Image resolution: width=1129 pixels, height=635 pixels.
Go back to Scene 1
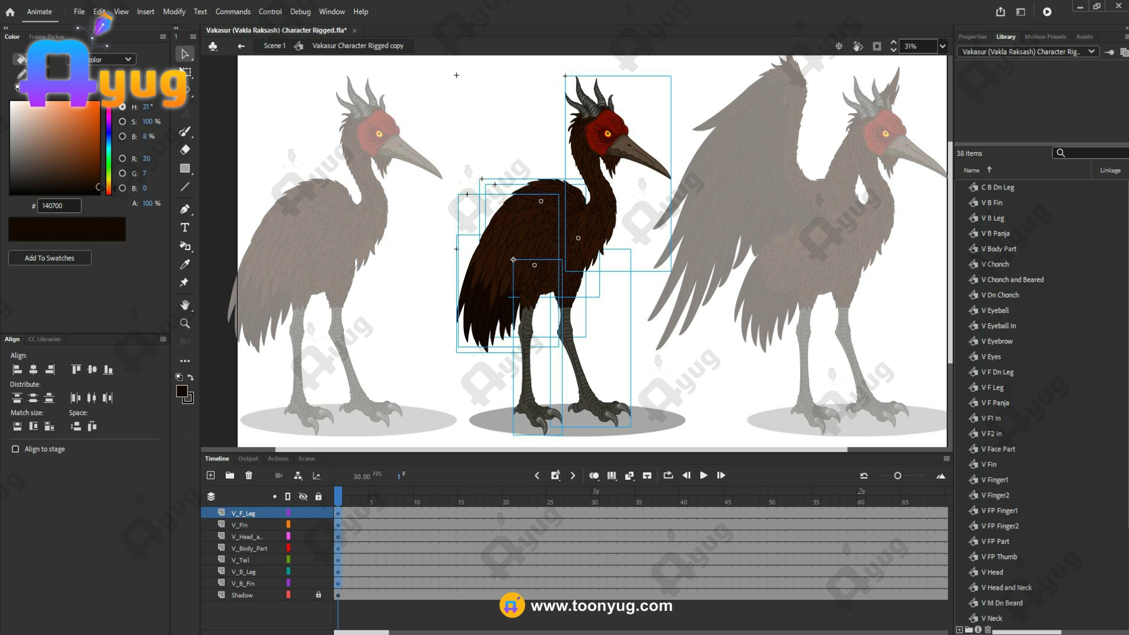pyautogui.click(x=274, y=46)
